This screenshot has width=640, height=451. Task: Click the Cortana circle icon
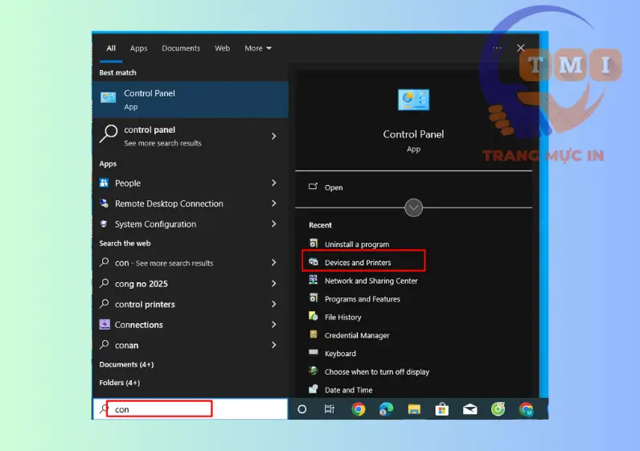(x=302, y=409)
